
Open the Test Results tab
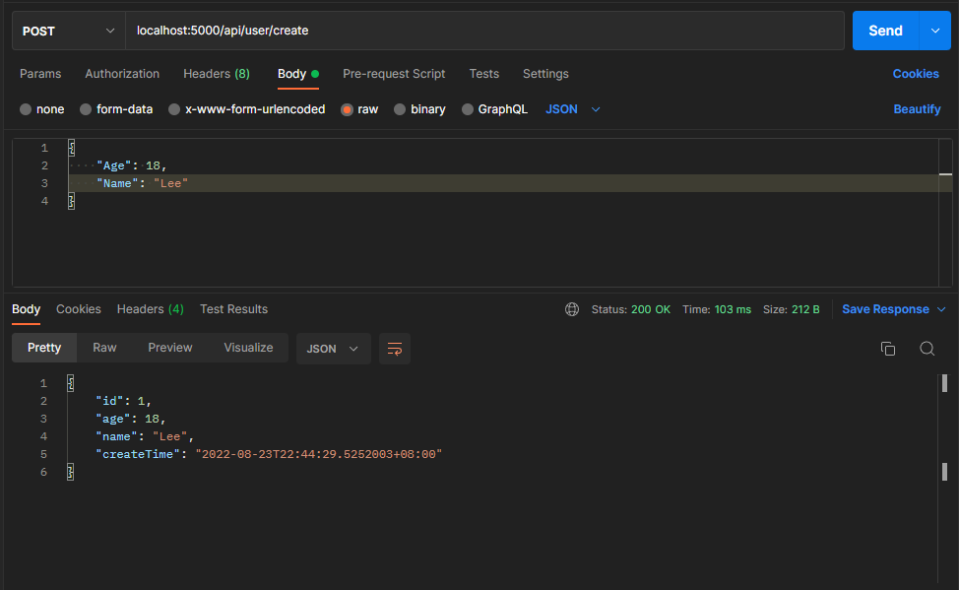pos(233,308)
